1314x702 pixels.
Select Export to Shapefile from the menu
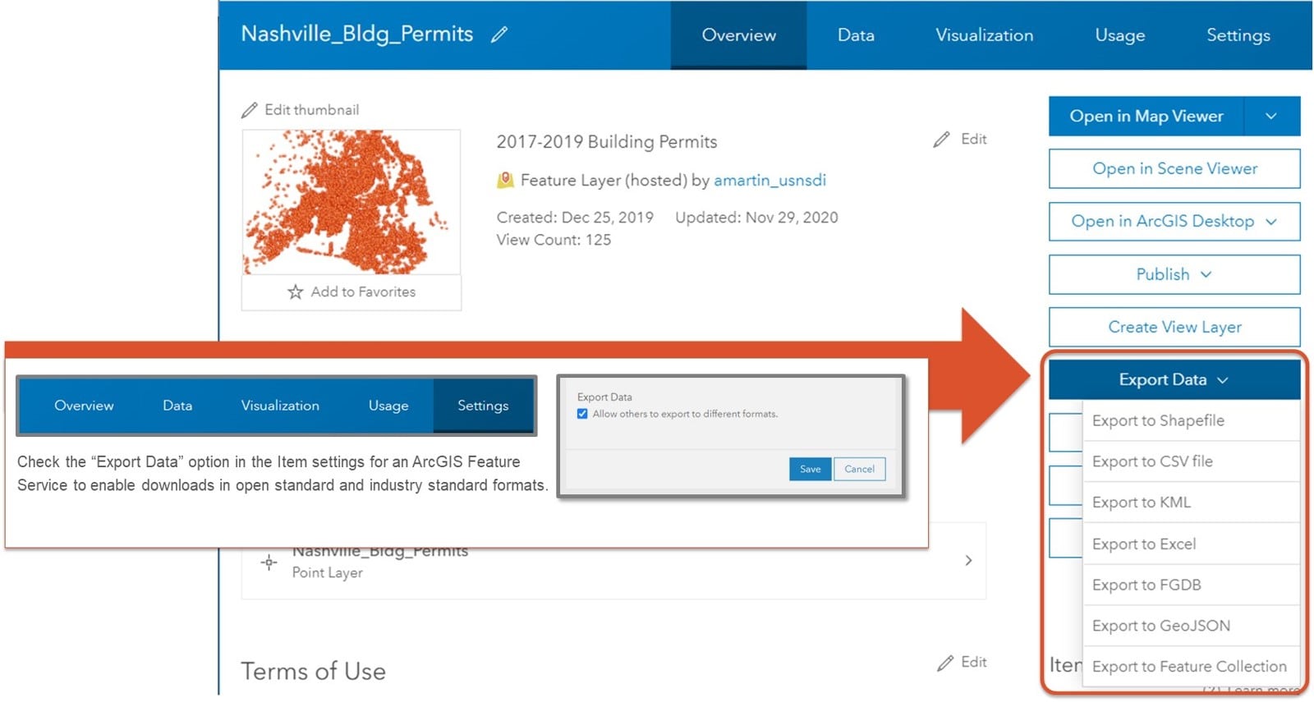(1158, 420)
